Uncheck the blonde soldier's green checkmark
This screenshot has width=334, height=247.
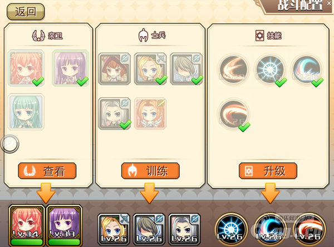pos(161,80)
